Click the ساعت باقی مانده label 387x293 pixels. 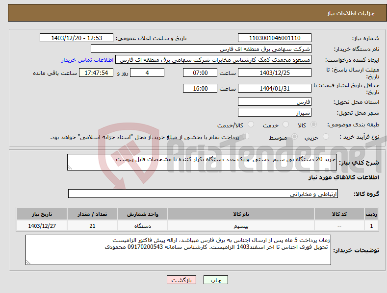55,73
